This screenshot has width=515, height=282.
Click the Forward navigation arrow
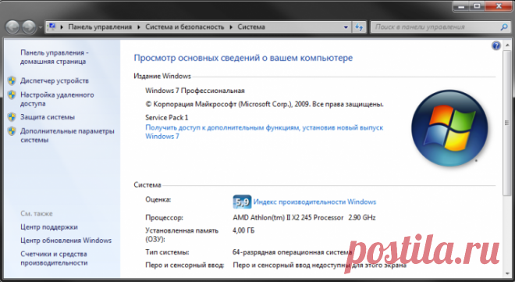point(29,27)
